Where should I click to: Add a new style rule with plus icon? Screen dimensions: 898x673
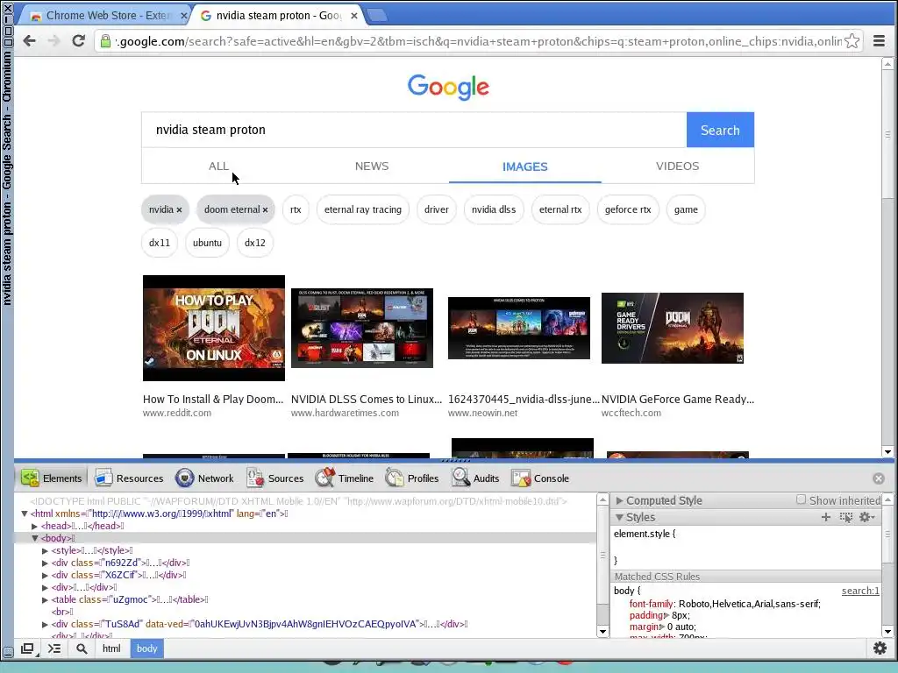pos(826,517)
